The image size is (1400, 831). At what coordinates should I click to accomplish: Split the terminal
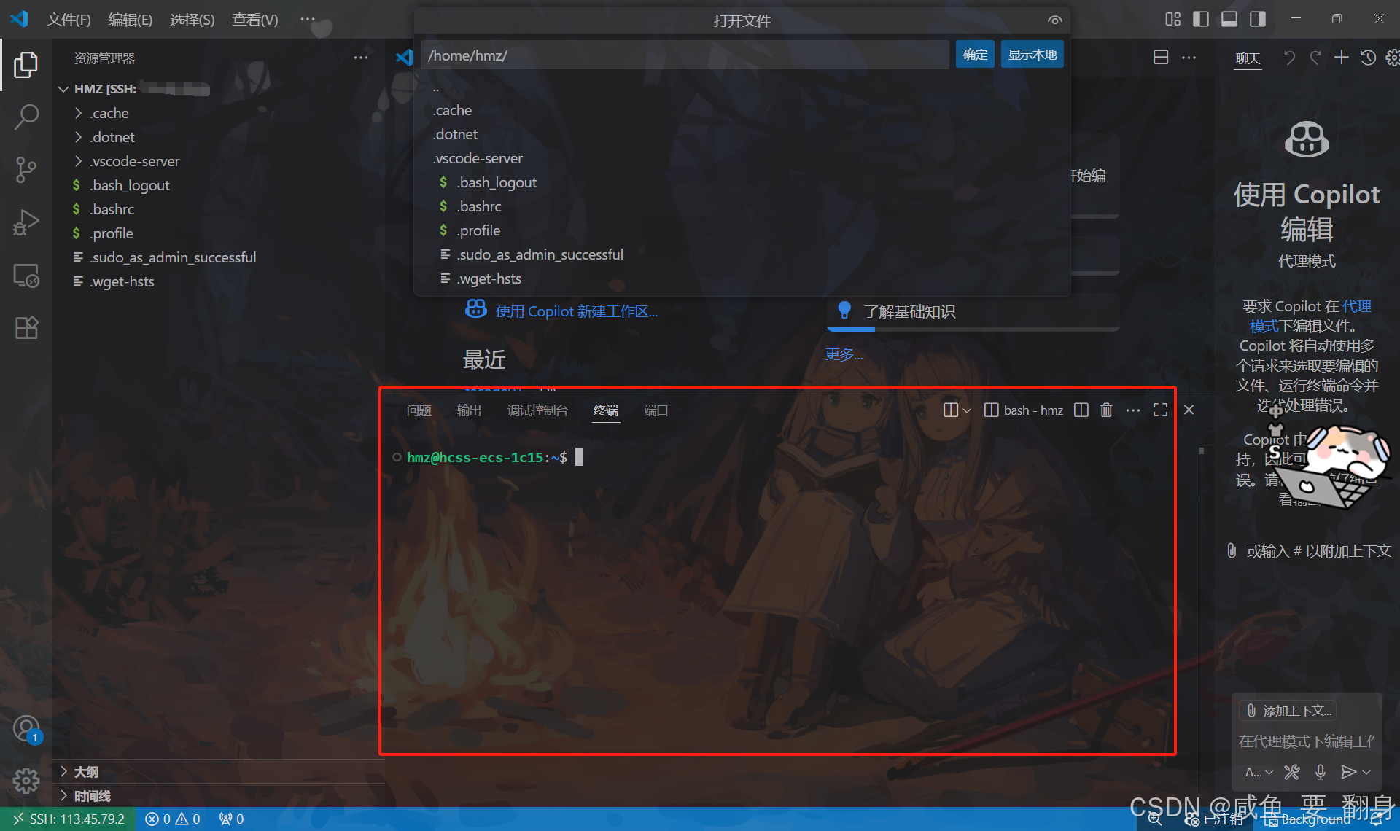pyautogui.click(x=1081, y=410)
